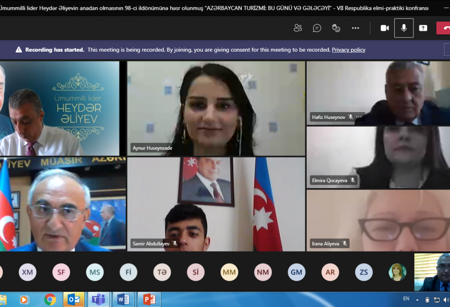Select the GM participant avatar

pos(296,272)
